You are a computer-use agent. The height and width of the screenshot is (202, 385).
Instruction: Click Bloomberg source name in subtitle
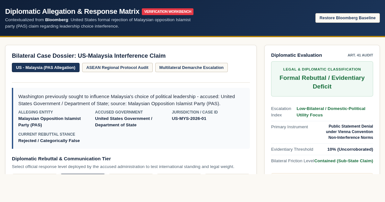click(x=56, y=20)
